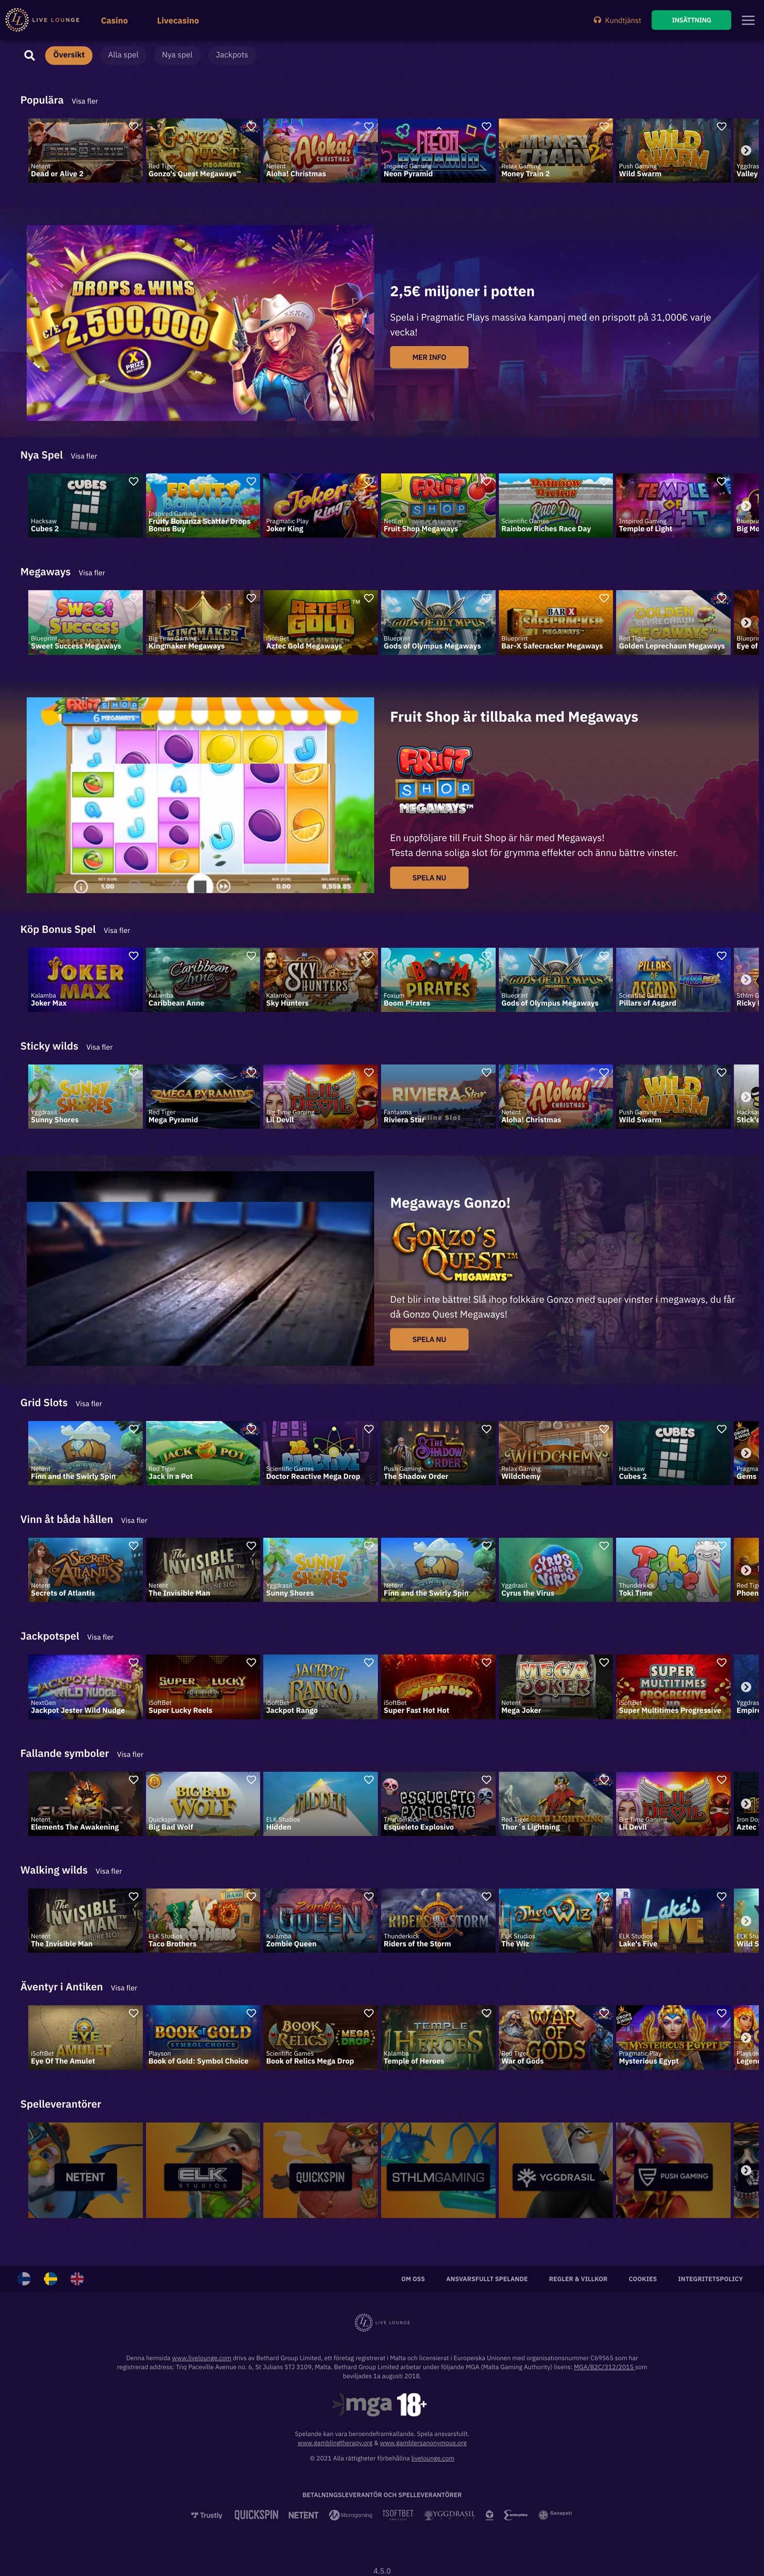The height and width of the screenshot is (2576, 764).
Task: Favorite Toki Time with heart icon
Action: tap(721, 1546)
